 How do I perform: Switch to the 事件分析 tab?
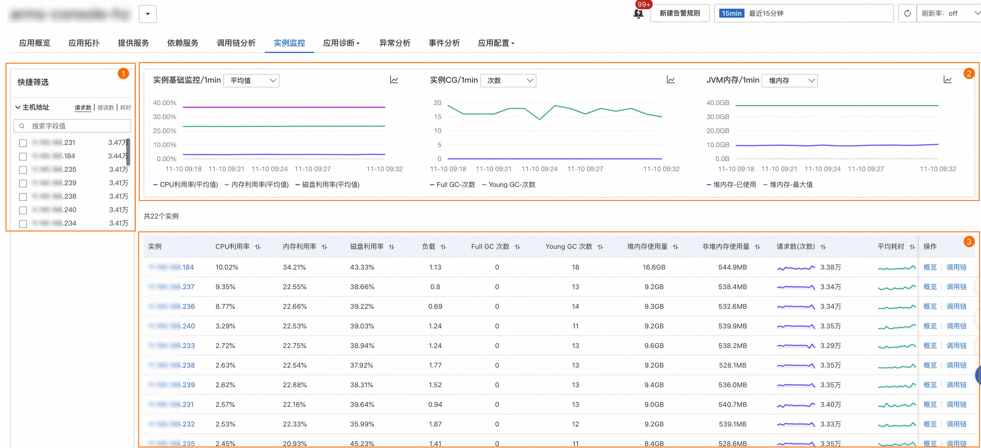pos(444,43)
